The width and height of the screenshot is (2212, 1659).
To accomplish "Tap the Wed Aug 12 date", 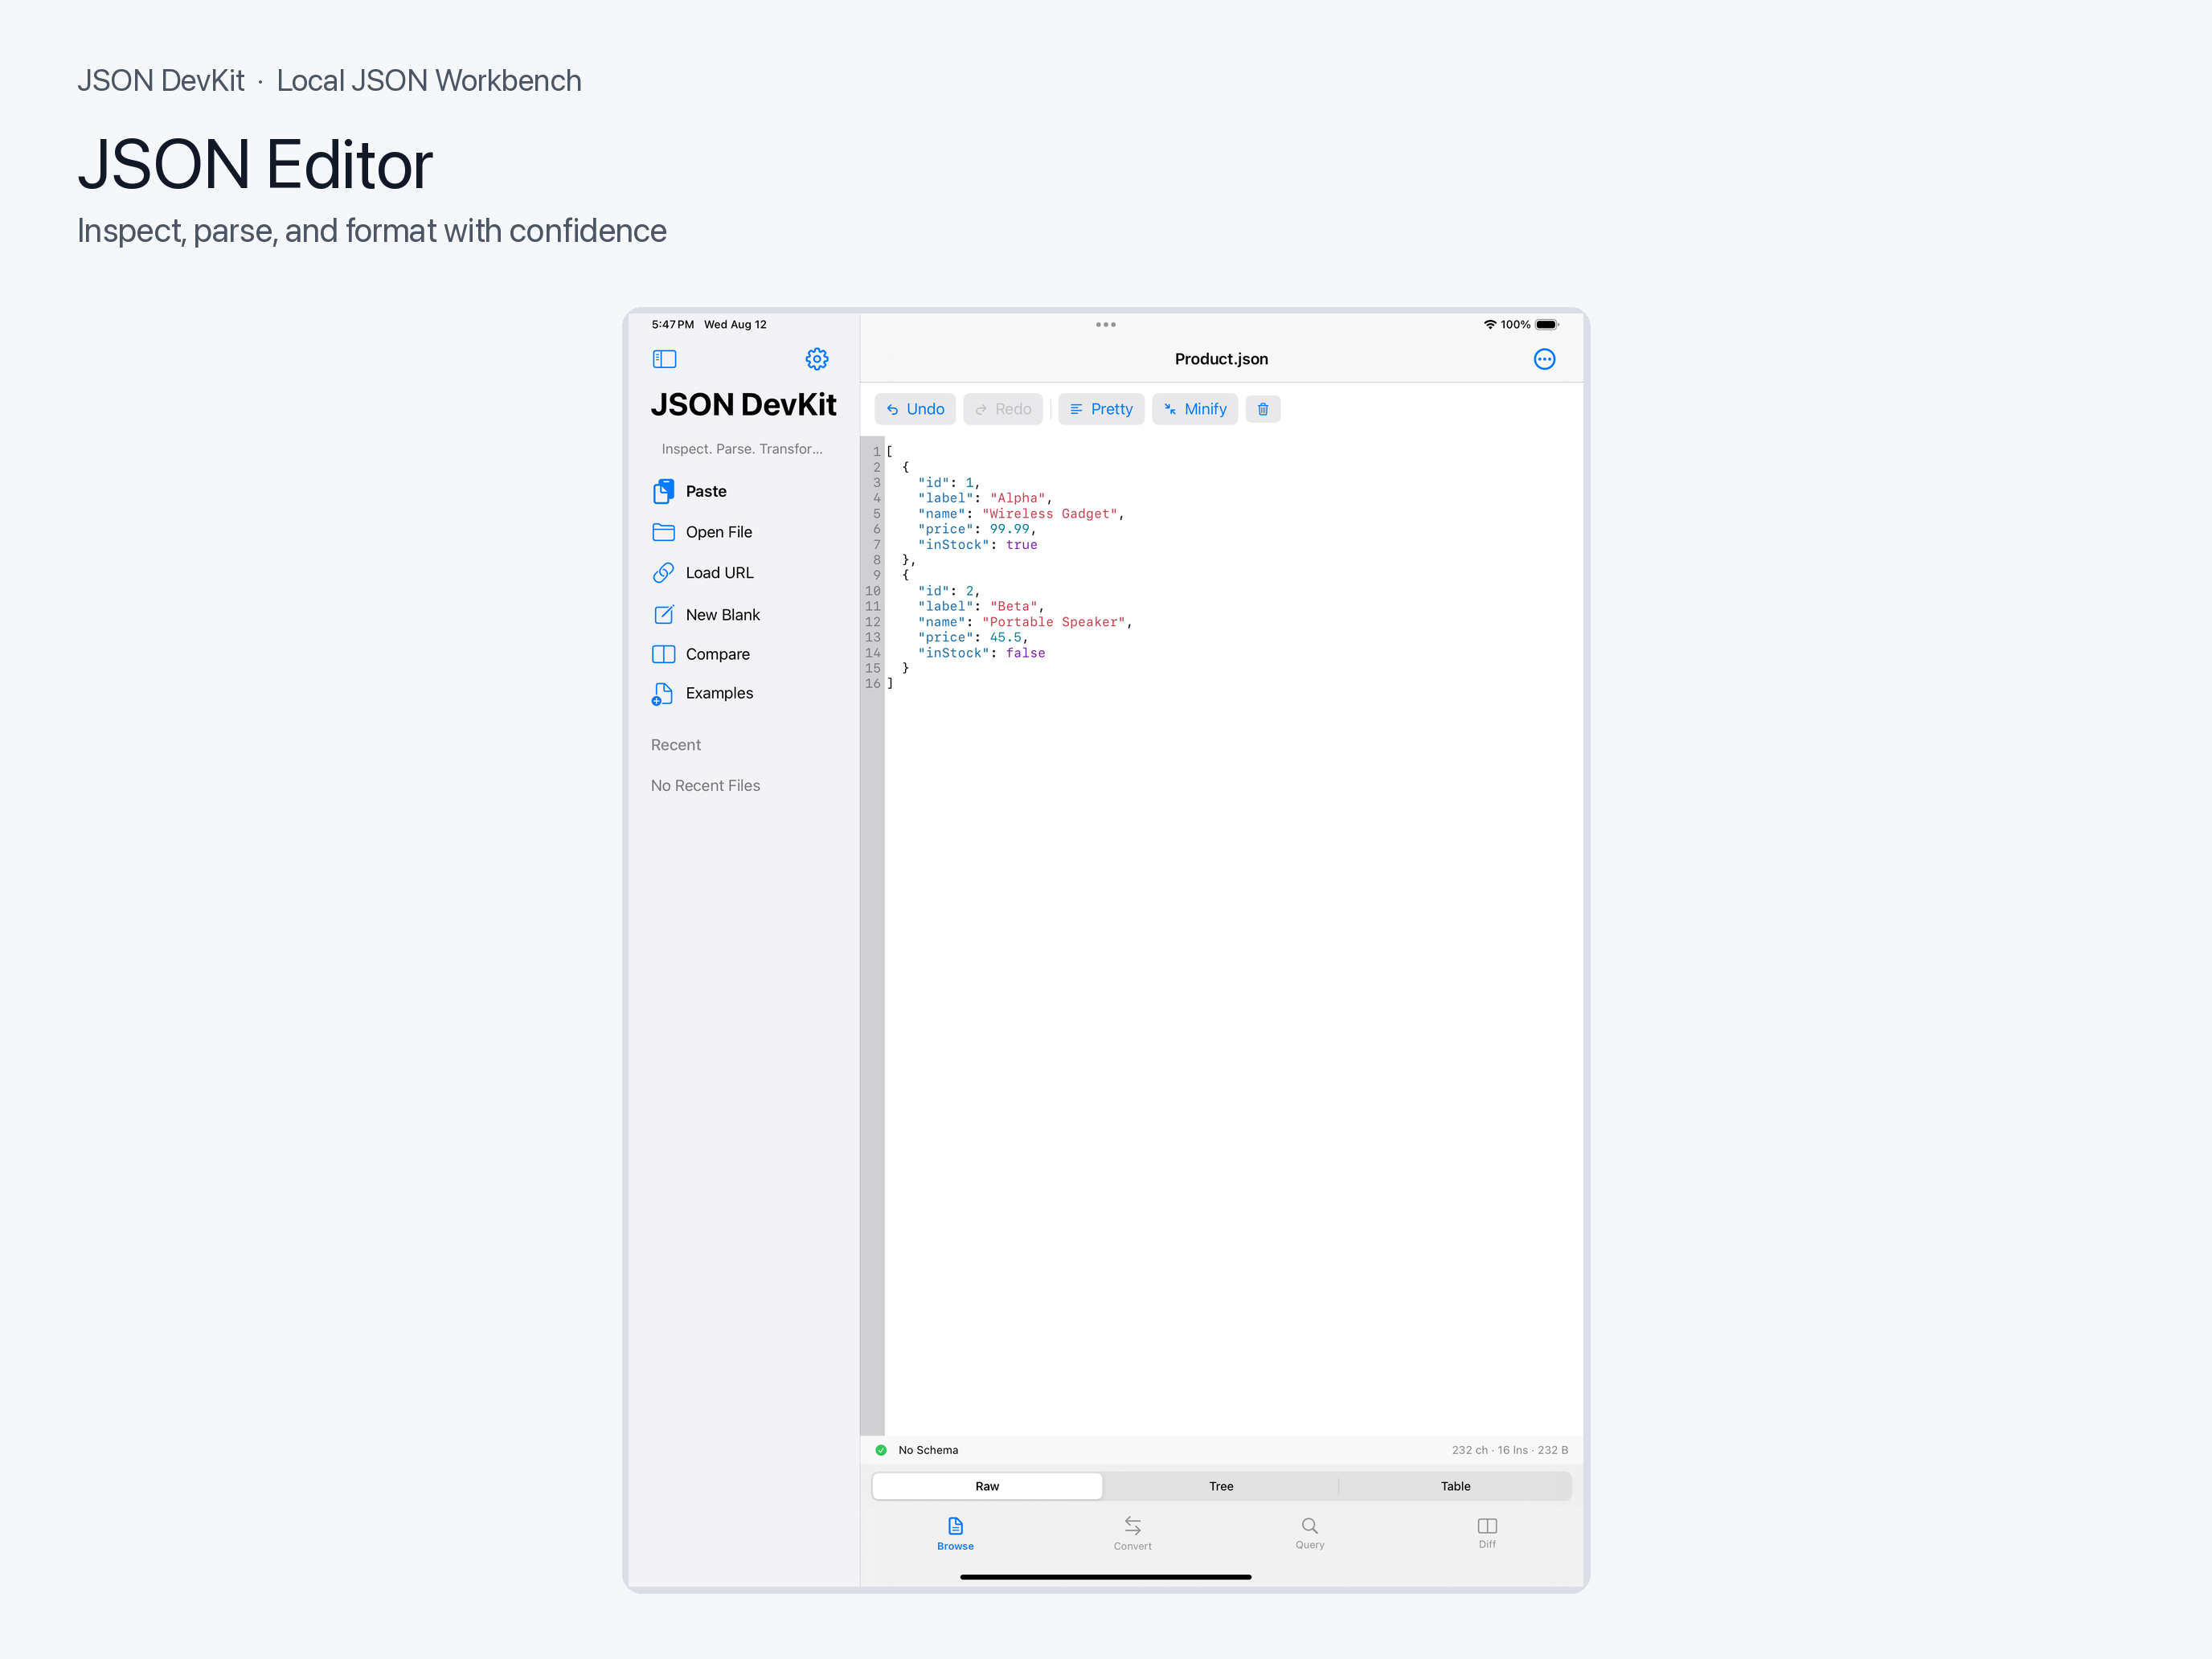I will 735,324.
